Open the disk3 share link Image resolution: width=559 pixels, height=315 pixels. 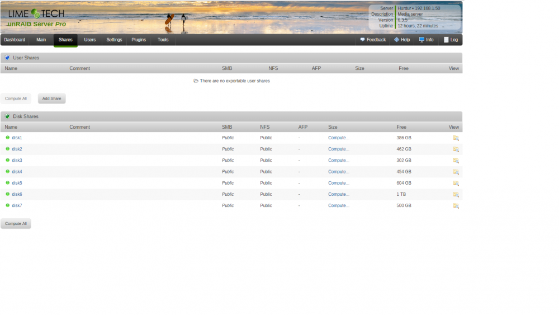pos(17,161)
